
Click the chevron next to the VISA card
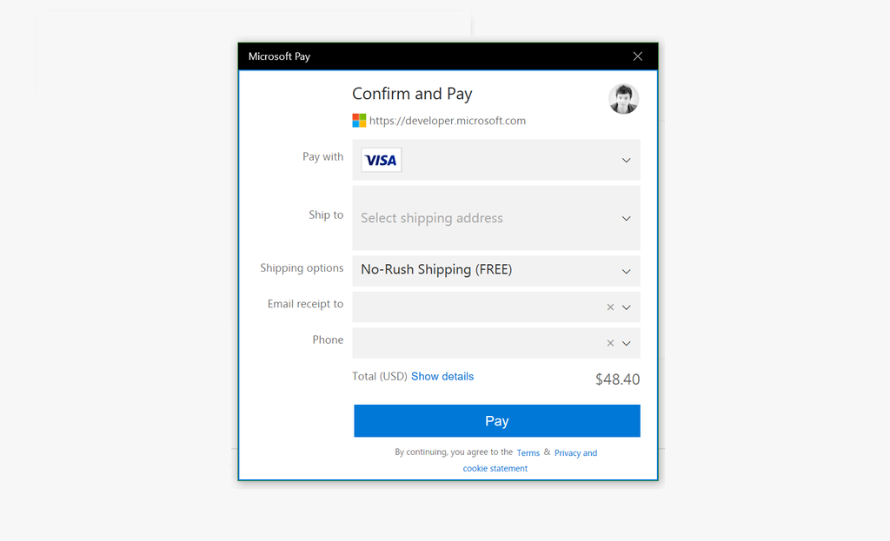click(626, 160)
